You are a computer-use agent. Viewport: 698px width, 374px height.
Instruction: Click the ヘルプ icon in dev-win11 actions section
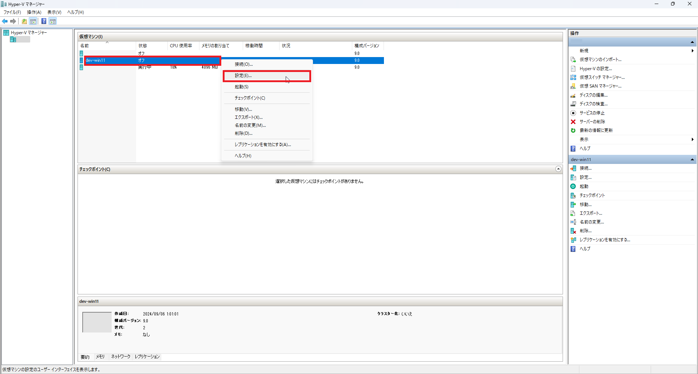(573, 249)
